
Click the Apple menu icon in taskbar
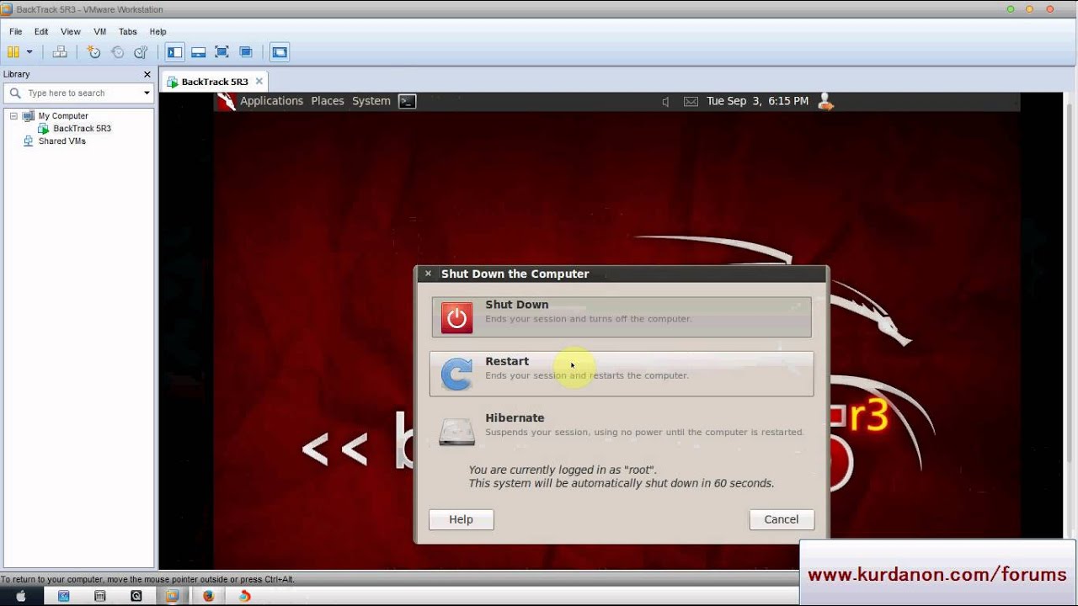20,596
